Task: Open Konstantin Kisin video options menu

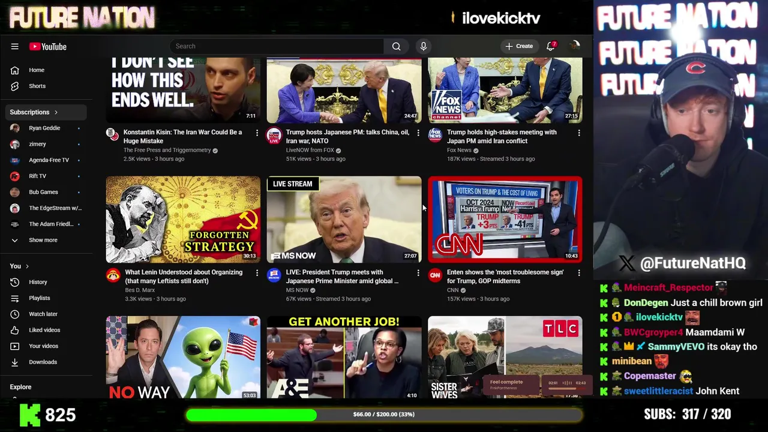Action: pyautogui.click(x=257, y=133)
